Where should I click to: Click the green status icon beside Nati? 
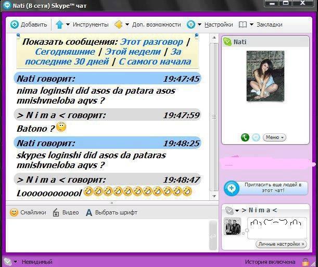pyautogui.click(x=227, y=42)
